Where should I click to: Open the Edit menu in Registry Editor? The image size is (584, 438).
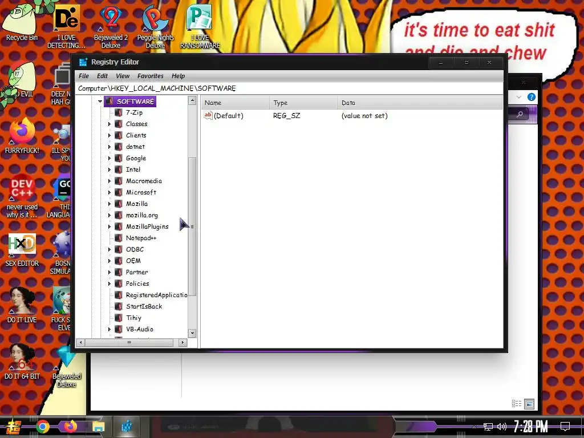102,76
